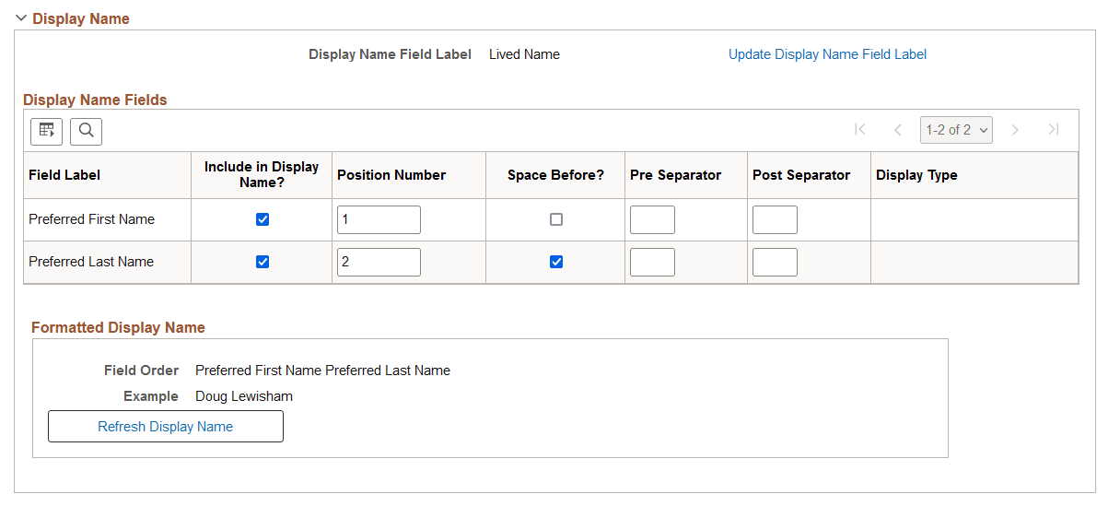Enable Space Before for Preferred First Name
1120x506 pixels.
556,219
